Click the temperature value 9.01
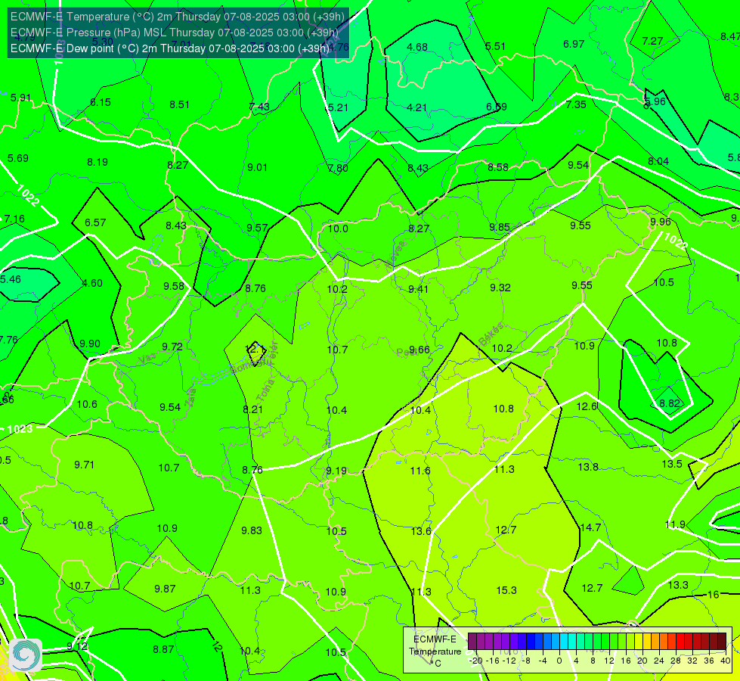 click(x=257, y=167)
